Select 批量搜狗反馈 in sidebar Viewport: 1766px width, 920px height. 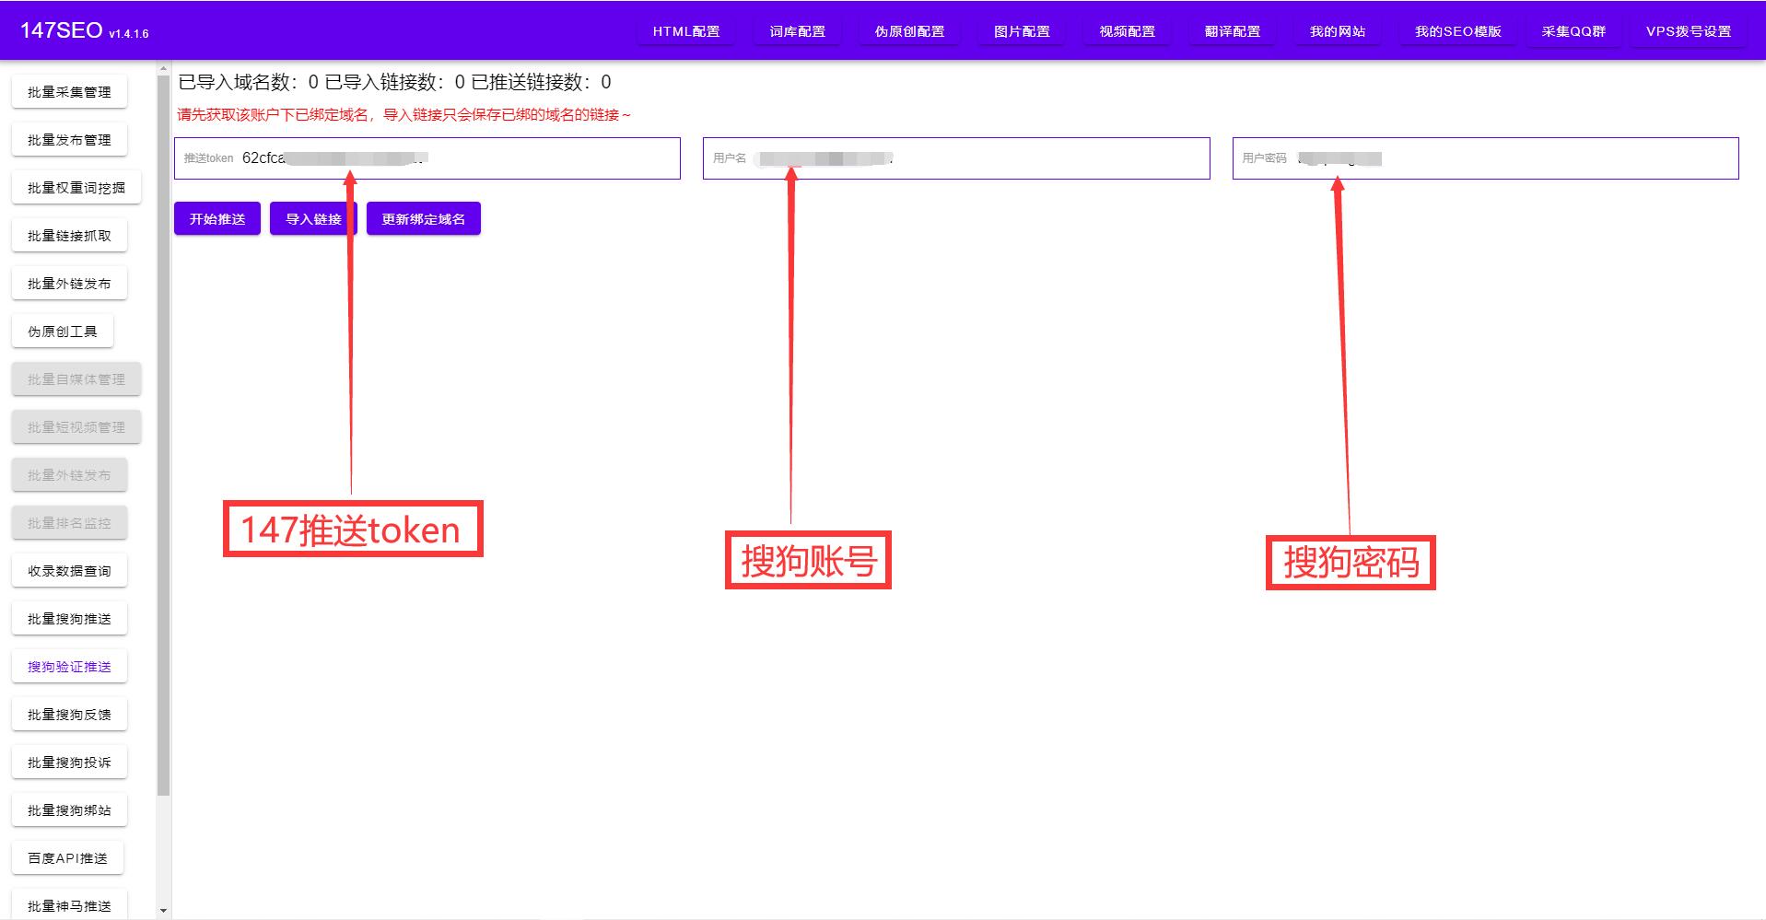click(x=69, y=715)
